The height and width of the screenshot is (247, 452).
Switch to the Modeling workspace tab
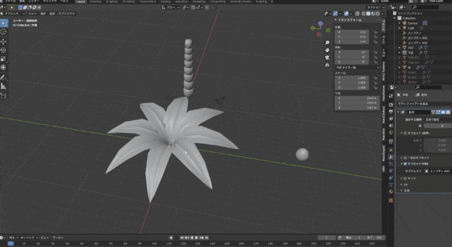[x=95, y=2]
